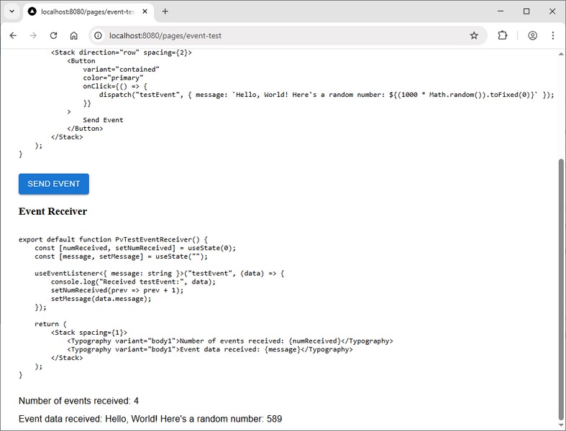The height and width of the screenshot is (431, 566).
Task: Click the scrollbar down arrow
Action: 561,426
